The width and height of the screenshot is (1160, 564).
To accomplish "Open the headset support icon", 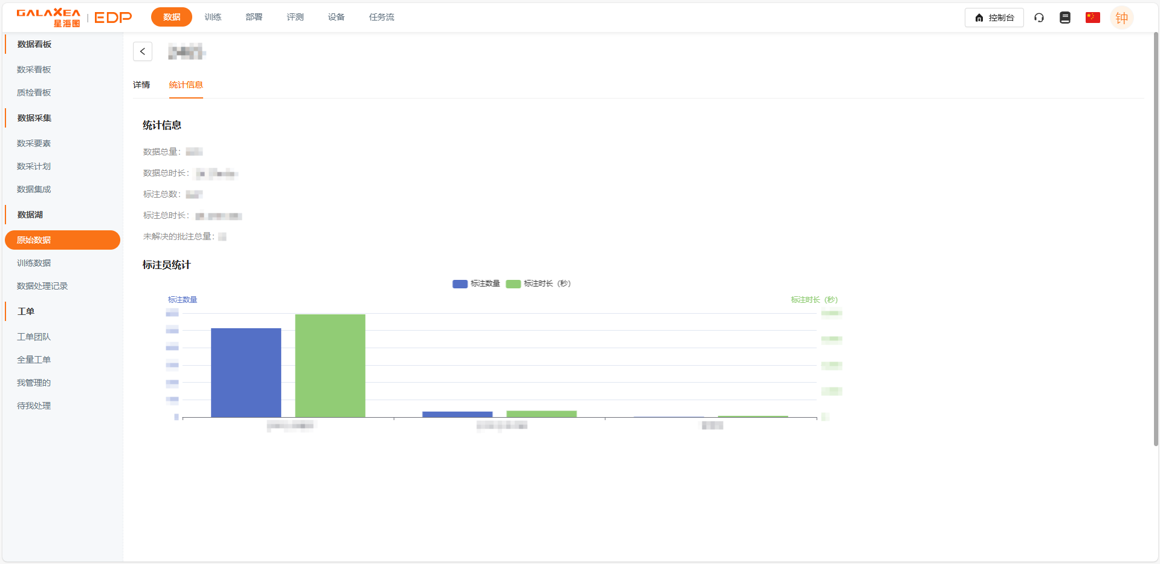I will [1039, 18].
